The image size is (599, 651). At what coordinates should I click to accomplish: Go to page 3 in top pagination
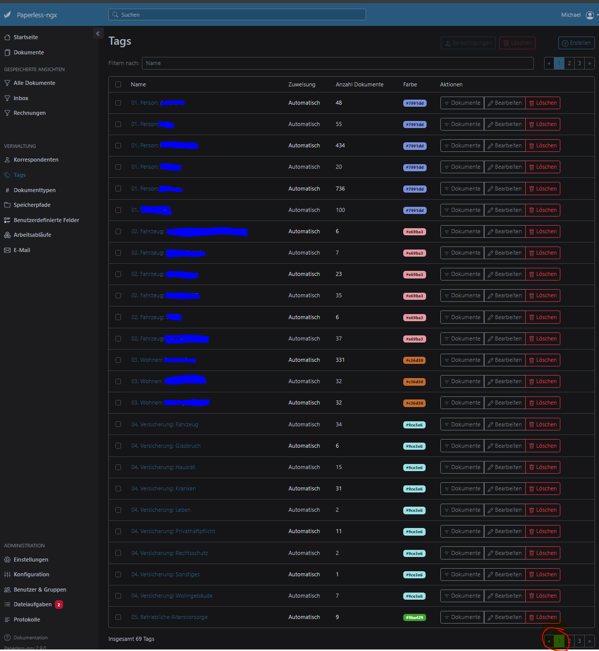coord(579,63)
